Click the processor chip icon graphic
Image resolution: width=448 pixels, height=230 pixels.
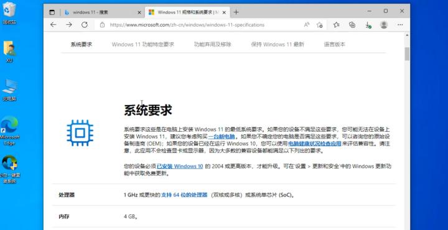point(80,133)
